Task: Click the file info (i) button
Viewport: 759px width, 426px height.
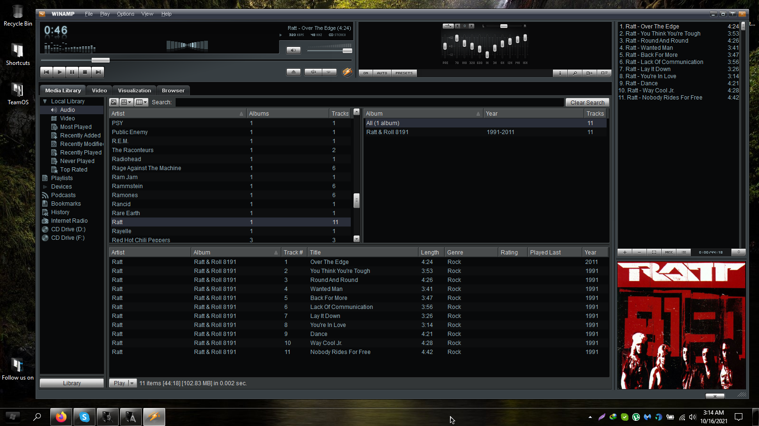Action: pyautogui.click(x=560, y=73)
